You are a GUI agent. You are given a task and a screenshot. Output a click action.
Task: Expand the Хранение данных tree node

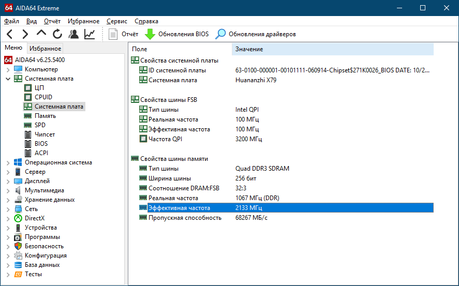pos(8,200)
